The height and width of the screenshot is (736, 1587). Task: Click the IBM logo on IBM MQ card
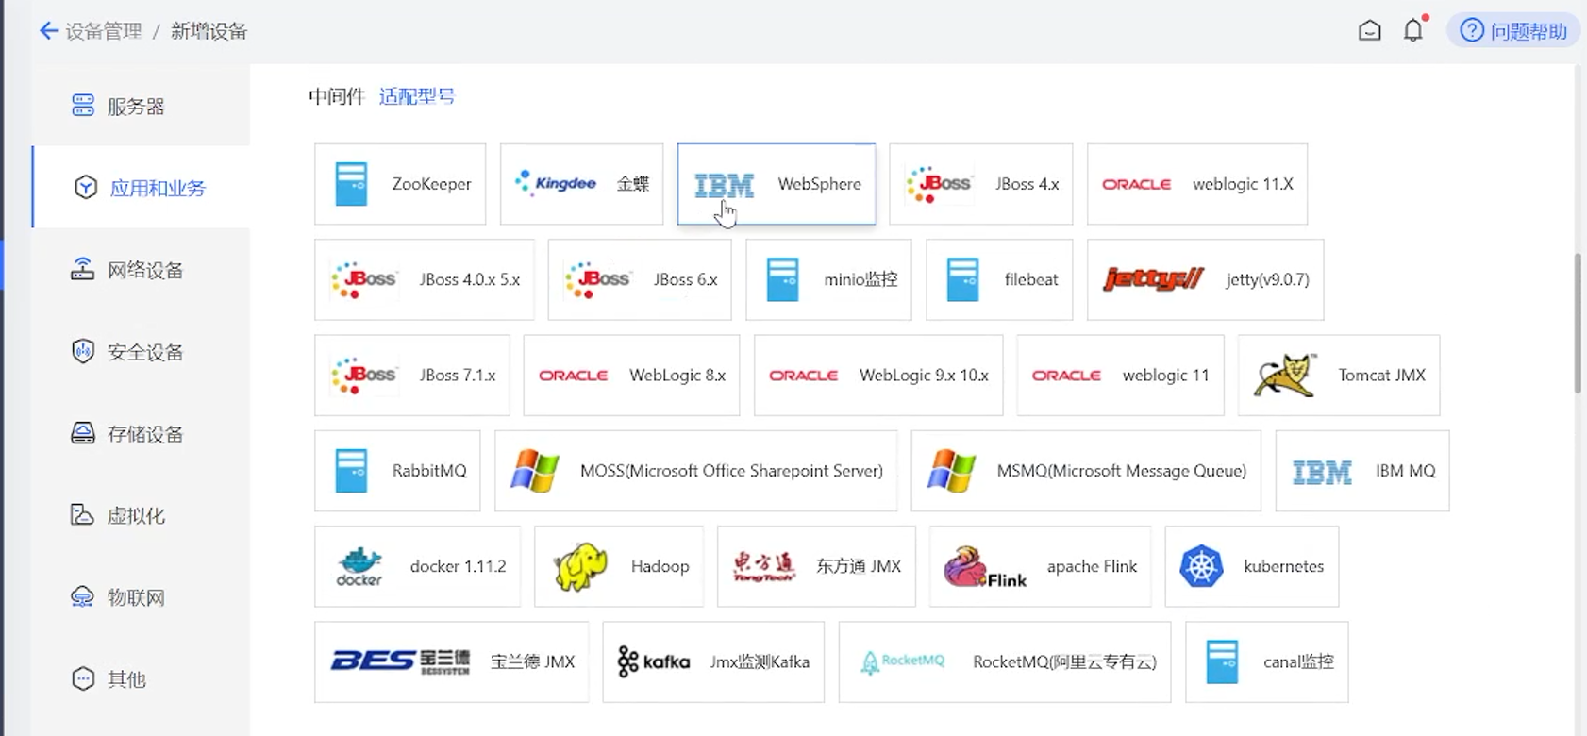[x=1322, y=472]
